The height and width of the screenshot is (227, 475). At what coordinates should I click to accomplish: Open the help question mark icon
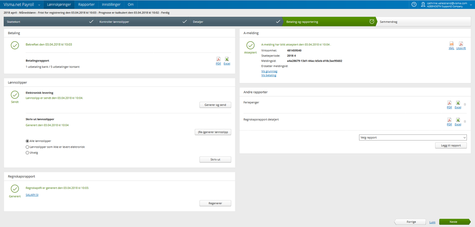coord(414,5)
